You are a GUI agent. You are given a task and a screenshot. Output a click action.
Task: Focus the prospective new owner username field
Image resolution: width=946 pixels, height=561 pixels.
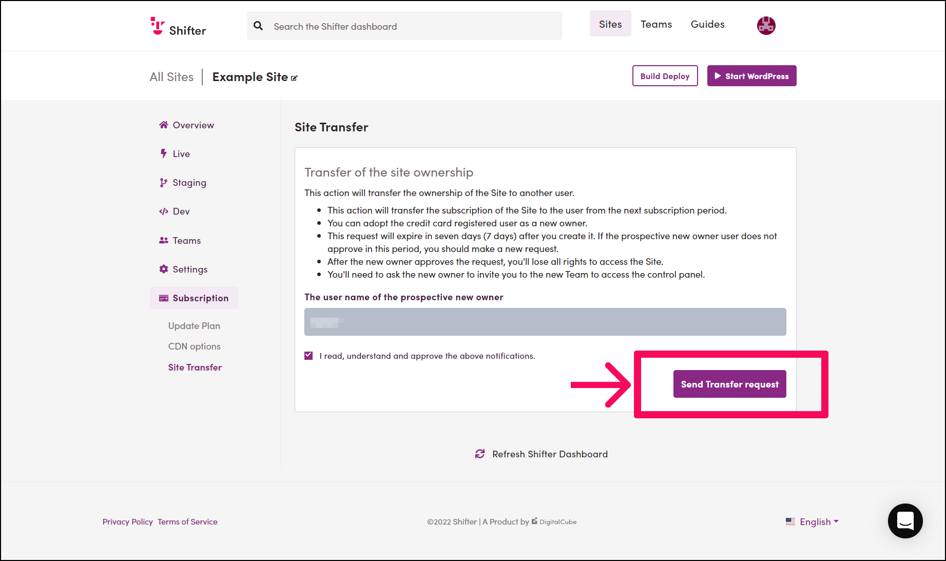[x=545, y=322]
